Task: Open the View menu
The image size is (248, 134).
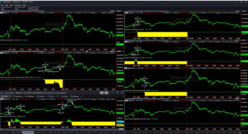Action: (x=11, y=5)
